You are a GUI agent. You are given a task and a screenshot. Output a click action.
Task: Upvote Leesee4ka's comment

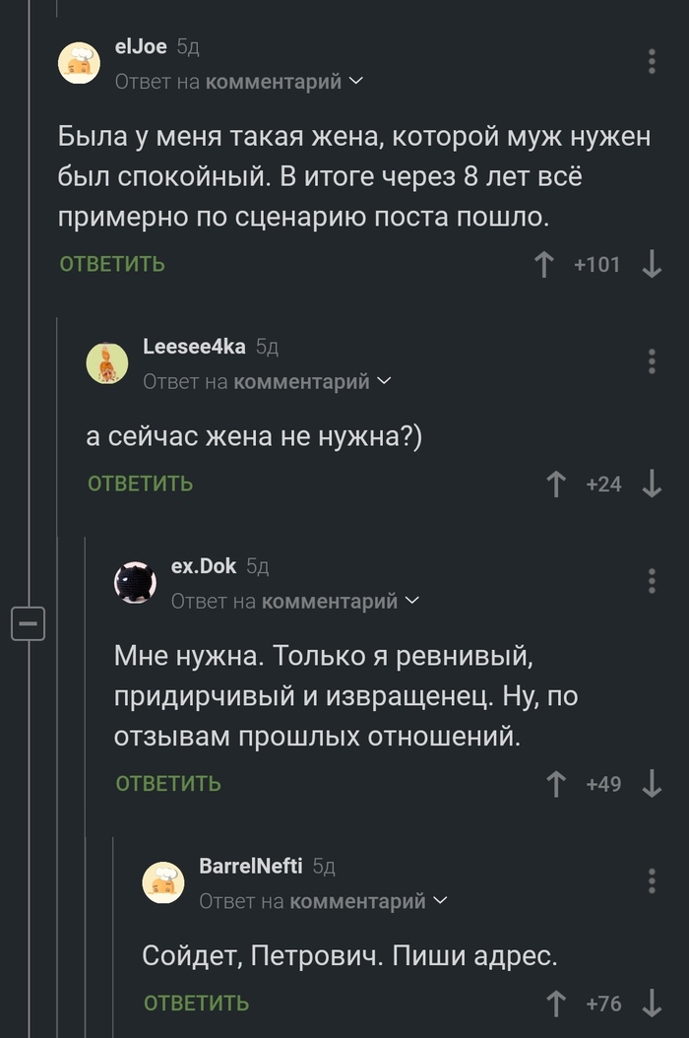556,484
